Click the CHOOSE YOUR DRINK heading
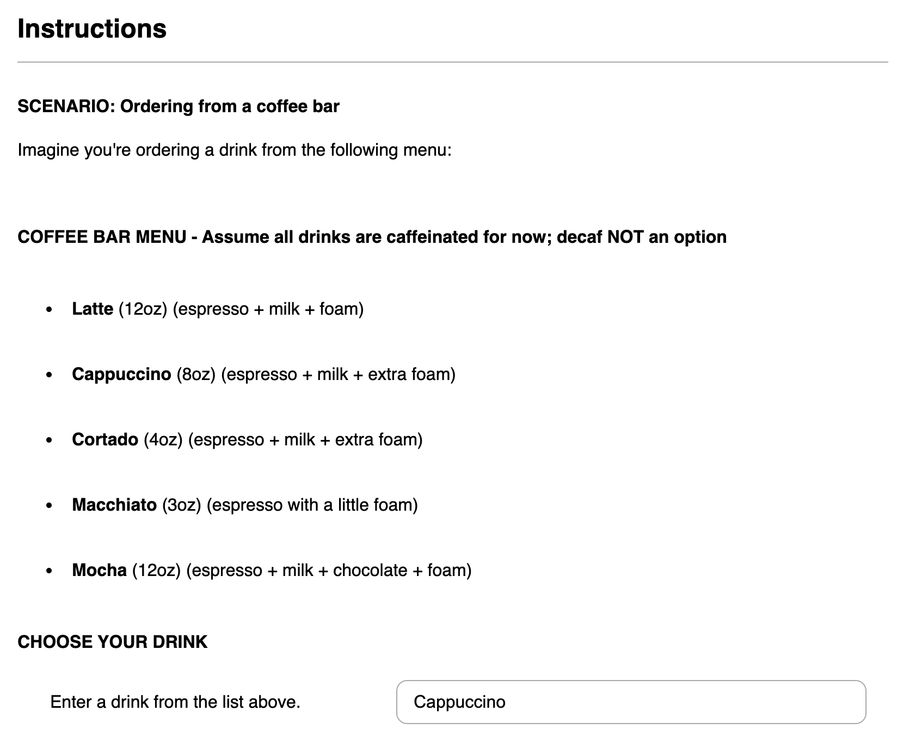 [x=113, y=641]
